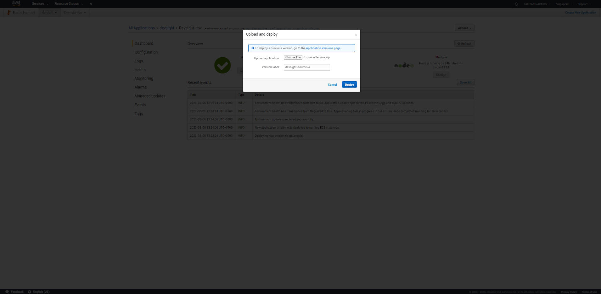Open the Services menu

point(38,3)
